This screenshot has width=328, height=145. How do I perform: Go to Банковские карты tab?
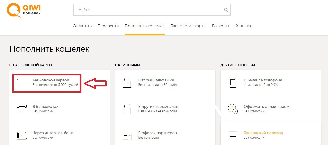(x=188, y=26)
